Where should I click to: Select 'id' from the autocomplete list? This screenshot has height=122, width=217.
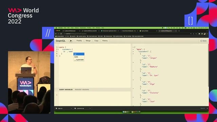coord(79,54)
